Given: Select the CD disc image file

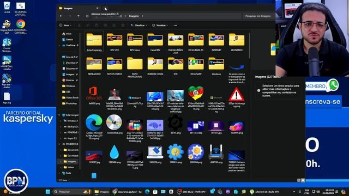Looking at the screenshot, I should [x=115, y=124].
